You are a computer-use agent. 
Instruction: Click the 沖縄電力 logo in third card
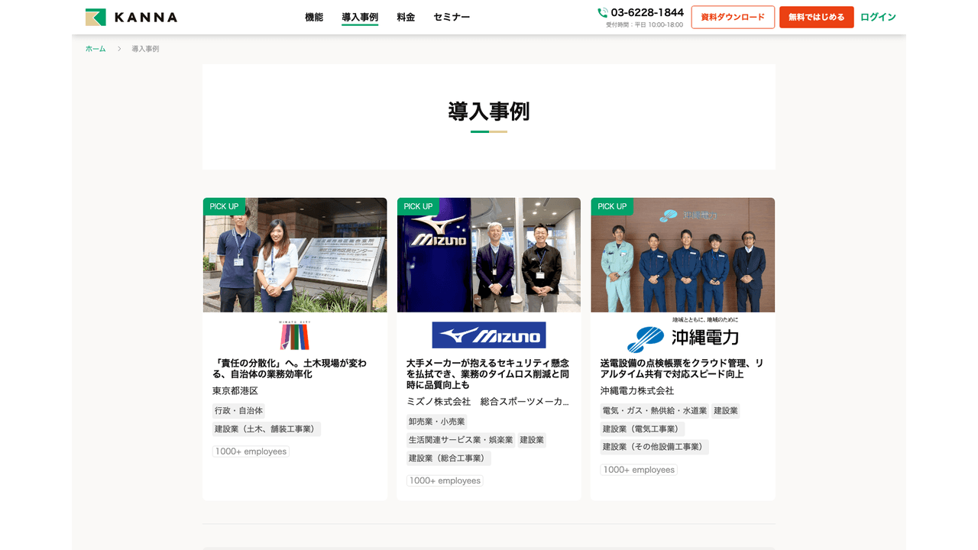(683, 335)
